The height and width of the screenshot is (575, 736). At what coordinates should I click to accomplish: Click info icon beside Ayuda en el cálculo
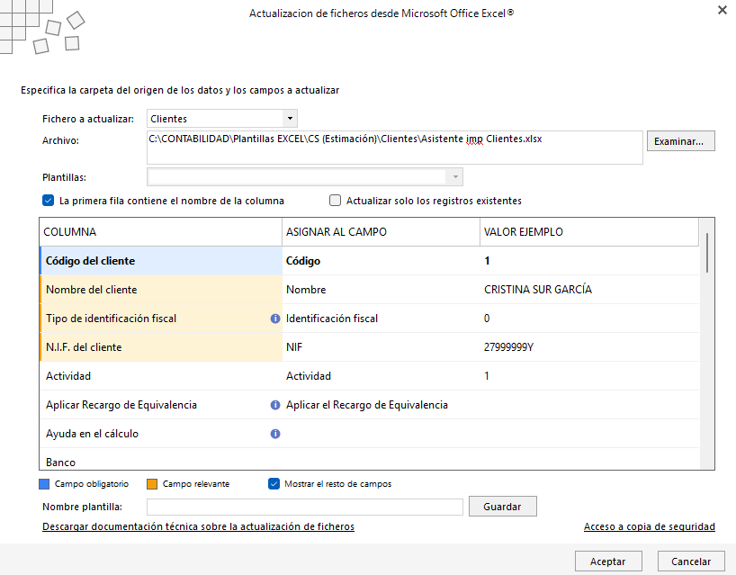point(275,434)
